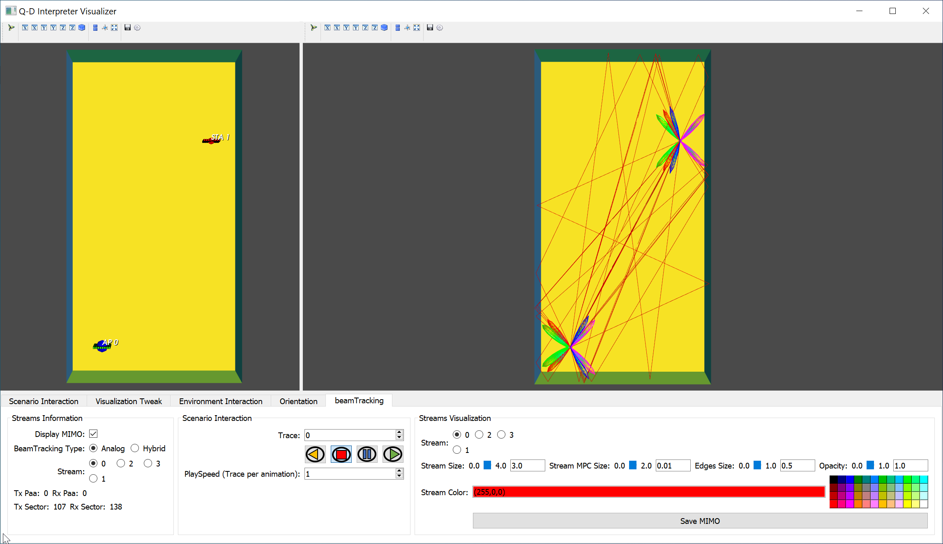Click the left view's save floppy icon
943x544 pixels.
(x=127, y=27)
